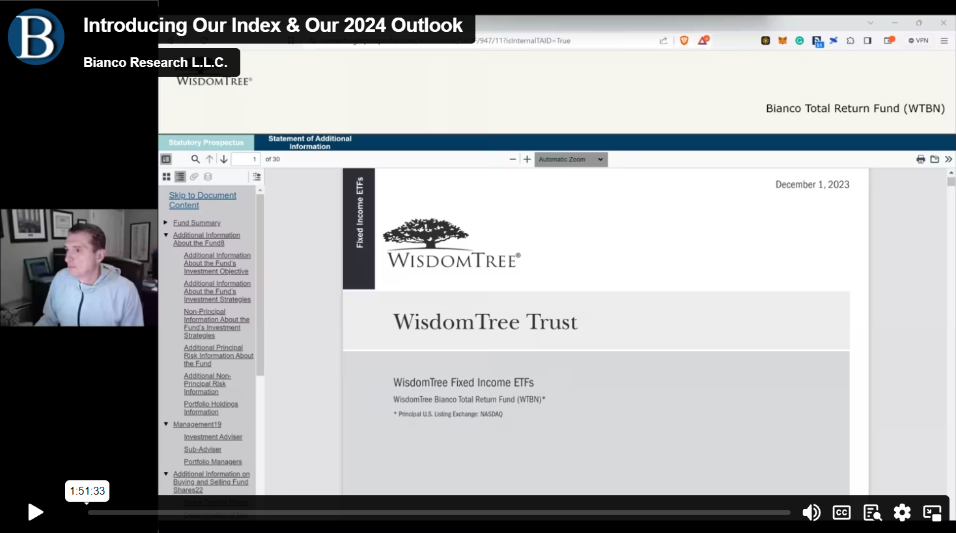Viewport: 956px width, 533px height.
Task: Open Buying and Selling Fund Shares entry
Action: [211, 482]
